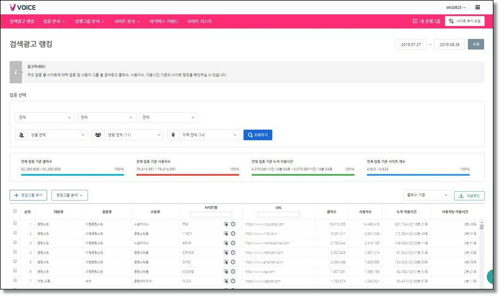The height and width of the screenshot is (296, 500).
Task: Open the 사이트 분석 nav menu
Action: click(126, 21)
